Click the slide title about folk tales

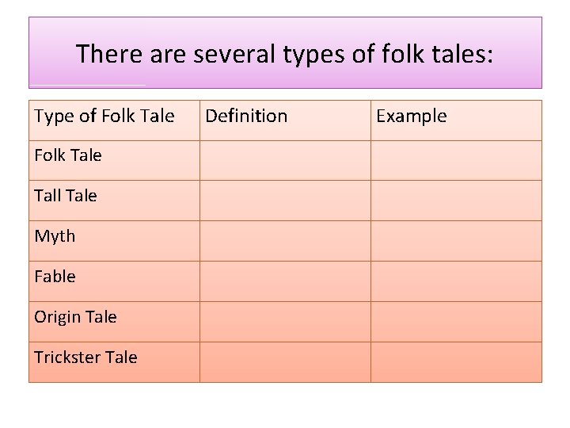tap(285, 54)
